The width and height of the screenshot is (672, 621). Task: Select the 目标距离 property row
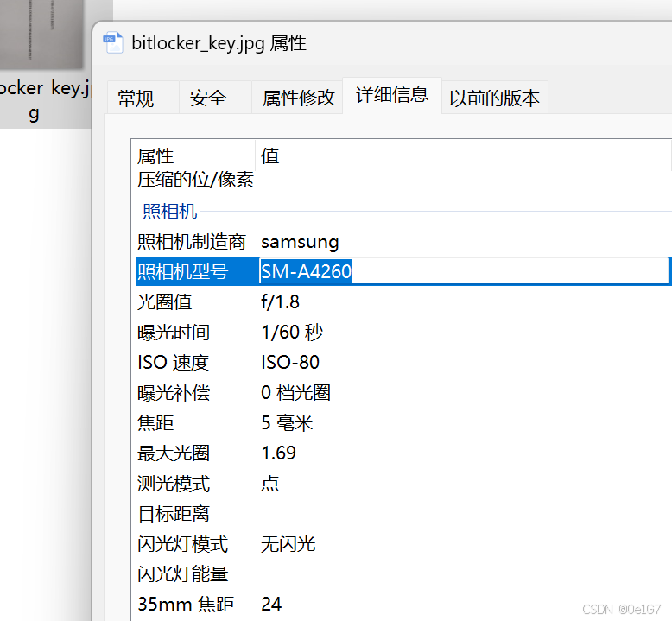[403, 513]
